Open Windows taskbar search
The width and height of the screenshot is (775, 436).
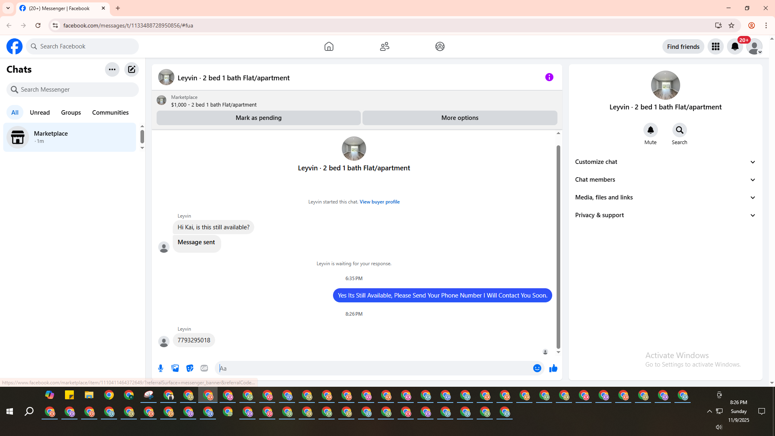29,411
